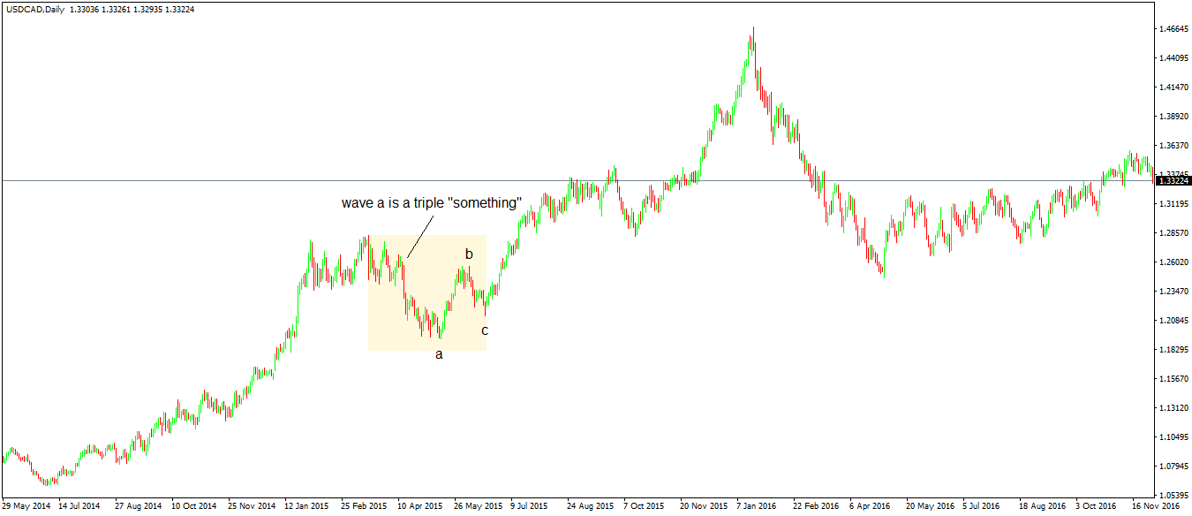1192x516 pixels.
Task: Click the 1.23470 price scale value
Action: pyautogui.click(x=1173, y=292)
